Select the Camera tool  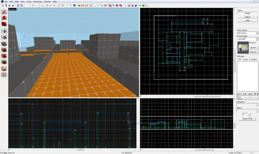[x=4, y=24]
